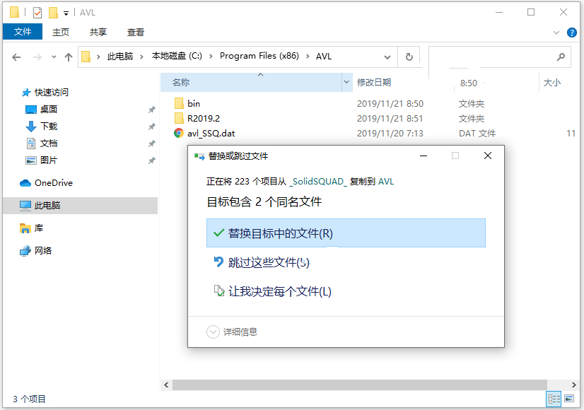Expand the ribbon with the chevron
The image size is (584, 410).
[556, 33]
